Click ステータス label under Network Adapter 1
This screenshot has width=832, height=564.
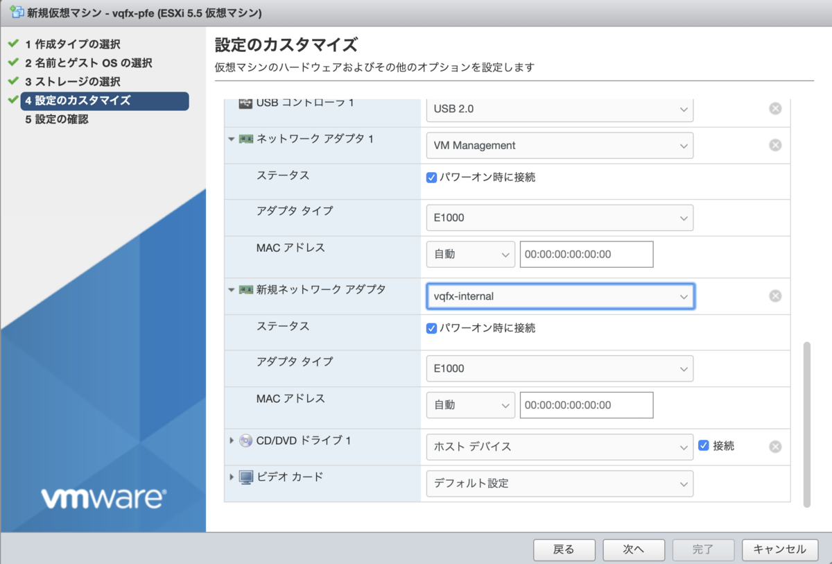(283, 176)
